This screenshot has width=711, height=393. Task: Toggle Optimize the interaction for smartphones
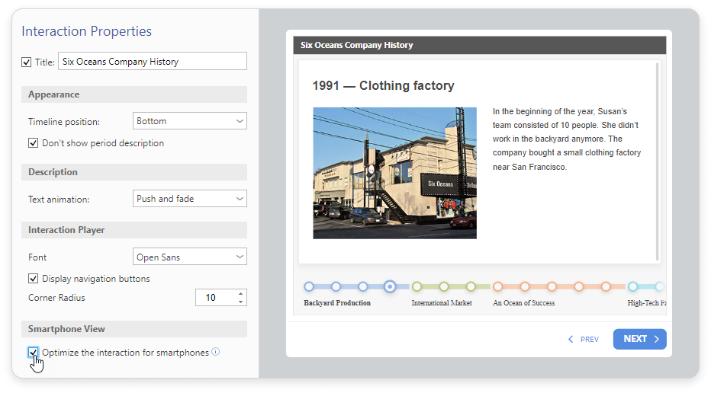(34, 353)
